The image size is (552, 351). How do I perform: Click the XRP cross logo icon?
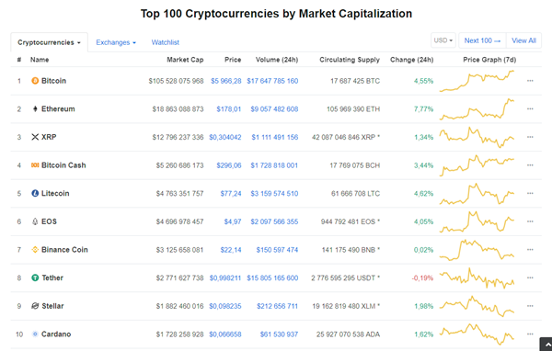coord(35,137)
